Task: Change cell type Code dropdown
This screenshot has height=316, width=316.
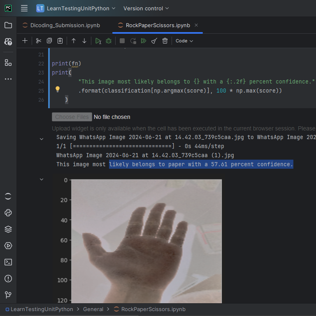Action: (184, 41)
